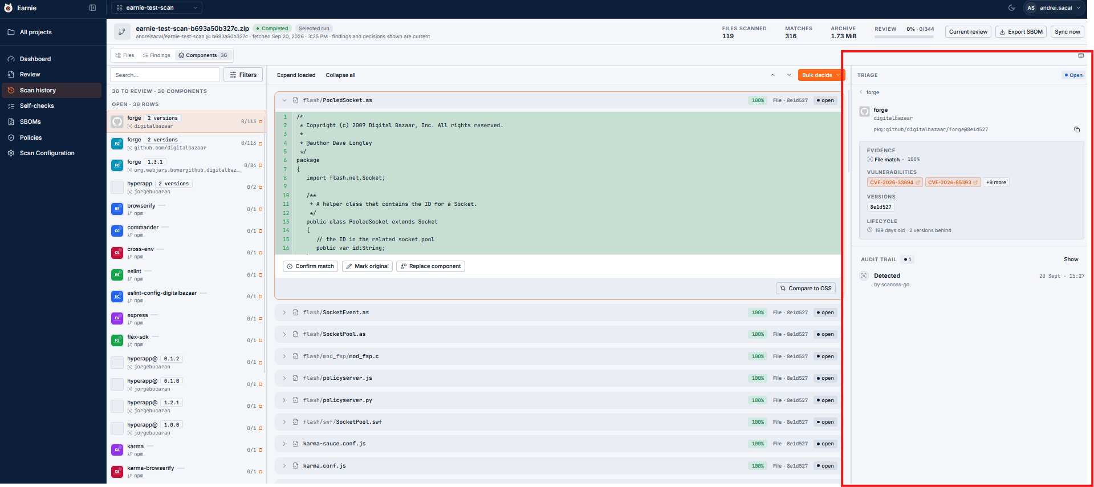The height and width of the screenshot is (487, 1094).
Task: Click the flex-sdk FS avatar icon
Action: (117, 340)
